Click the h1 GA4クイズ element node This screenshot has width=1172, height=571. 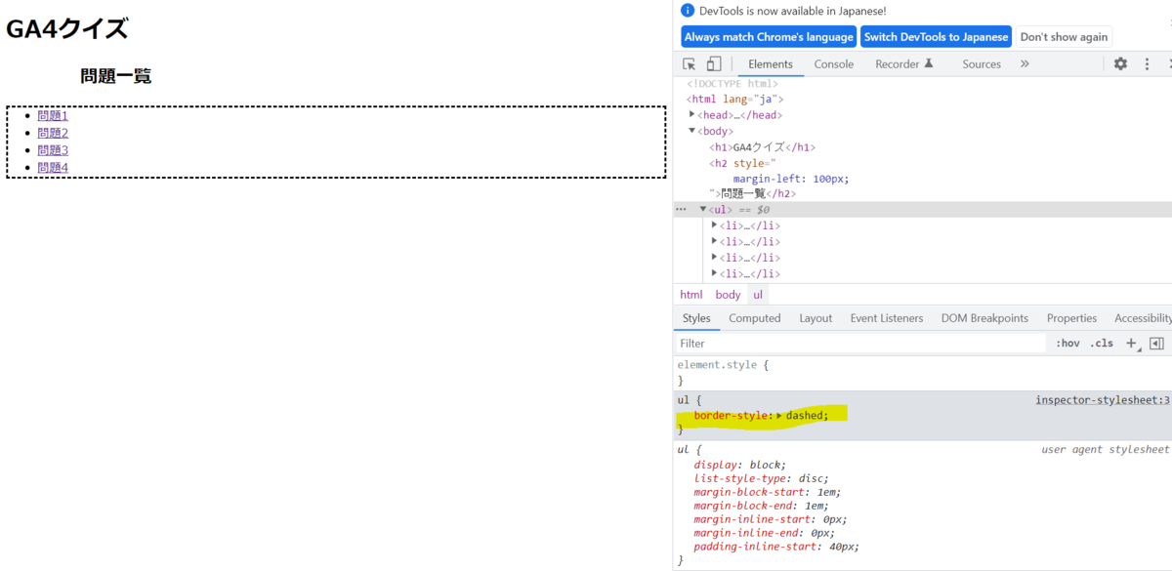[x=762, y=147]
